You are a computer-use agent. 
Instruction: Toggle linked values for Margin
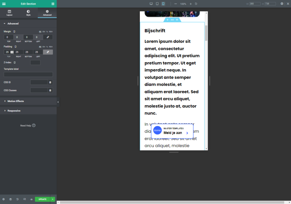point(48,37)
